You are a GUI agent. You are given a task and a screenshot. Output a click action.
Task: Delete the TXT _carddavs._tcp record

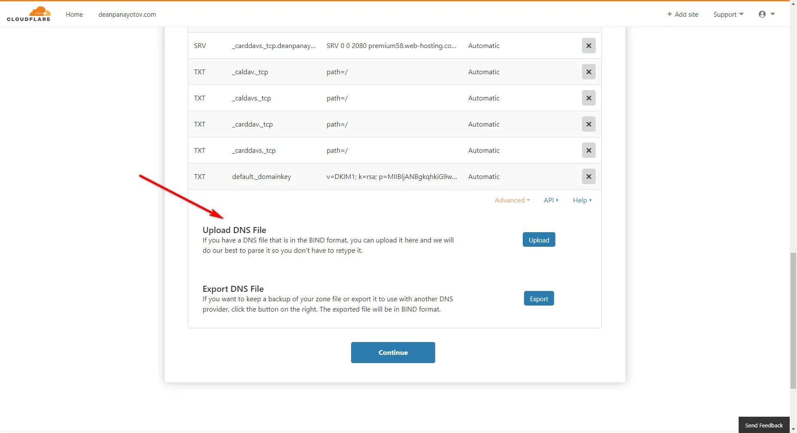pos(588,150)
